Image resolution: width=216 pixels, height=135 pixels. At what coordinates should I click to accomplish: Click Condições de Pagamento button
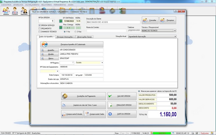(x=83, y=96)
